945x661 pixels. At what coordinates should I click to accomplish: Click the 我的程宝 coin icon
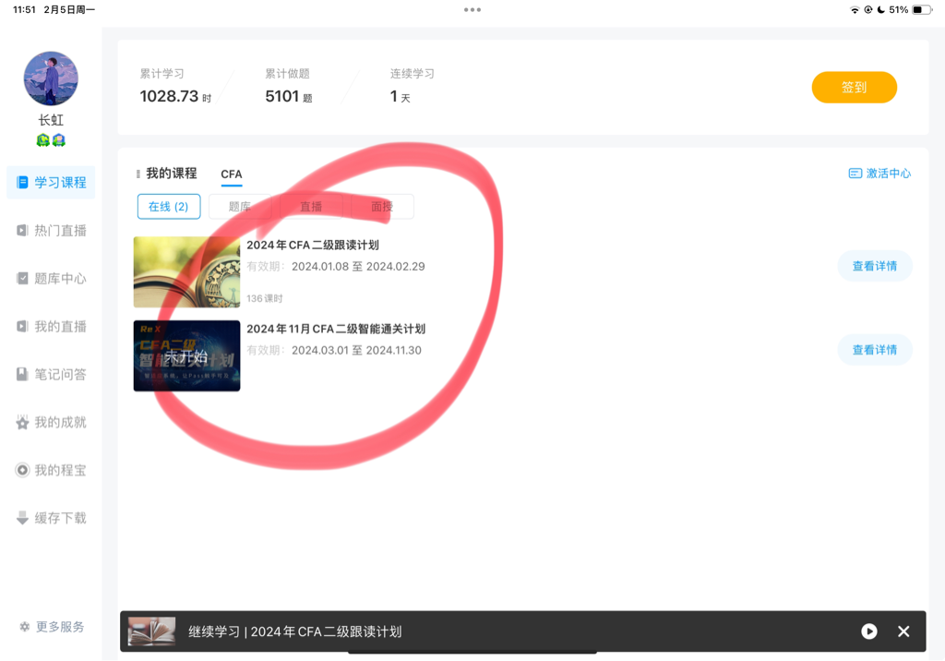(x=22, y=470)
